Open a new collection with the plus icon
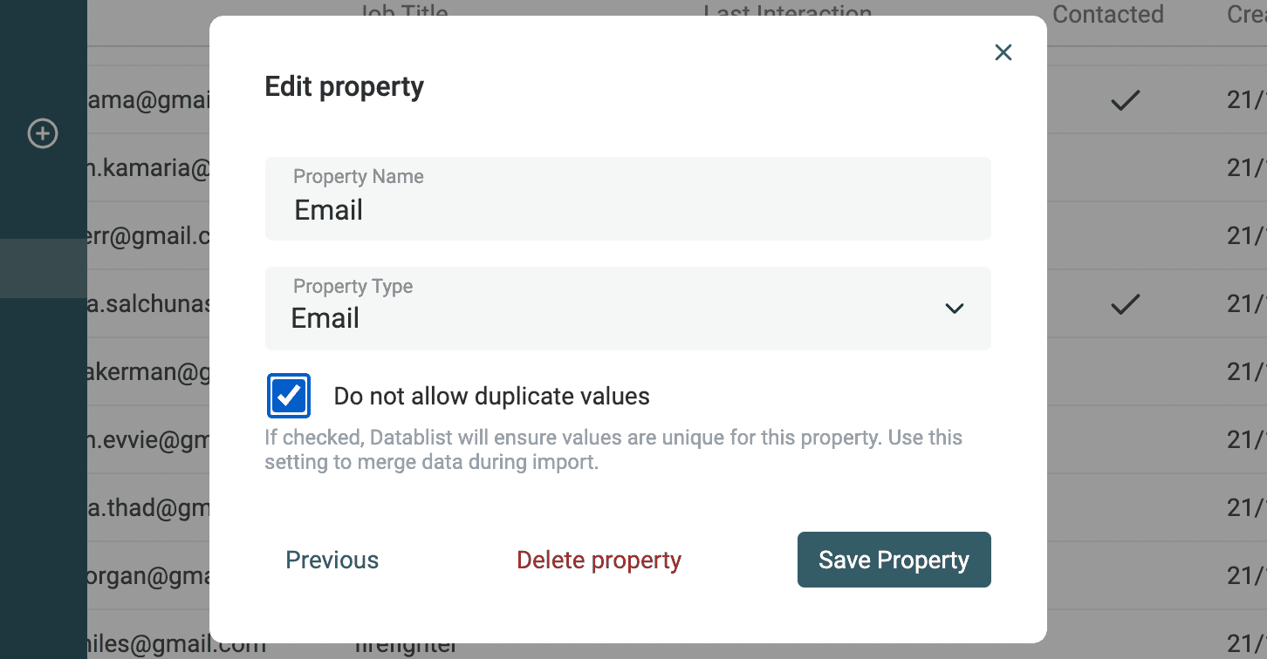This screenshot has height=659, width=1267. (42, 133)
